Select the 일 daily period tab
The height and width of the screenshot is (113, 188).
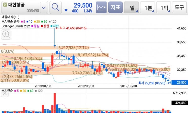pyautogui.click(x=132, y=7)
